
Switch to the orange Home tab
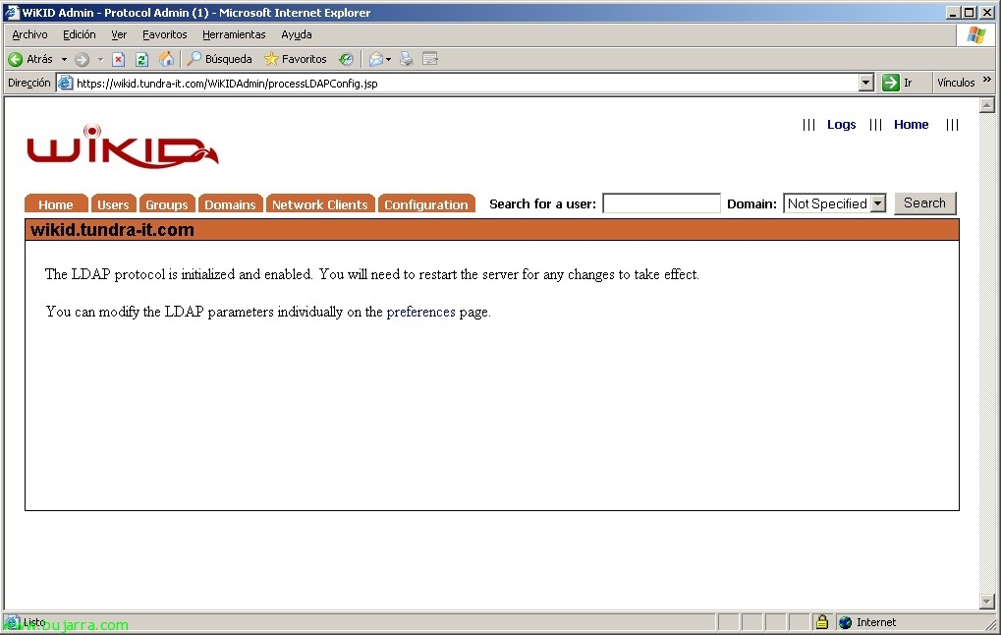pyautogui.click(x=56, y=203)
